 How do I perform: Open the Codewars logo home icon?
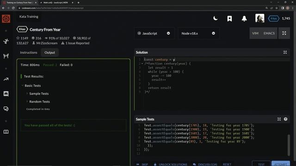tap(6, 18)
